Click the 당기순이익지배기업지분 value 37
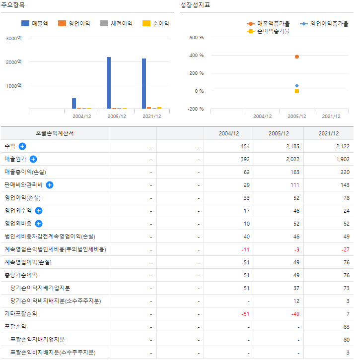The height and width of the screenshot is (360, 354). [296, 288]
